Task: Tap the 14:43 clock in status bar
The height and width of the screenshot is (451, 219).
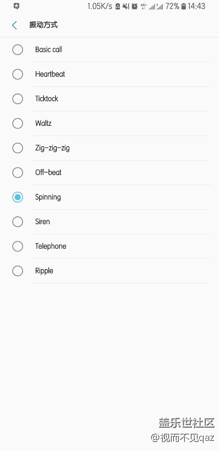Action: click(x=196, y=6)
